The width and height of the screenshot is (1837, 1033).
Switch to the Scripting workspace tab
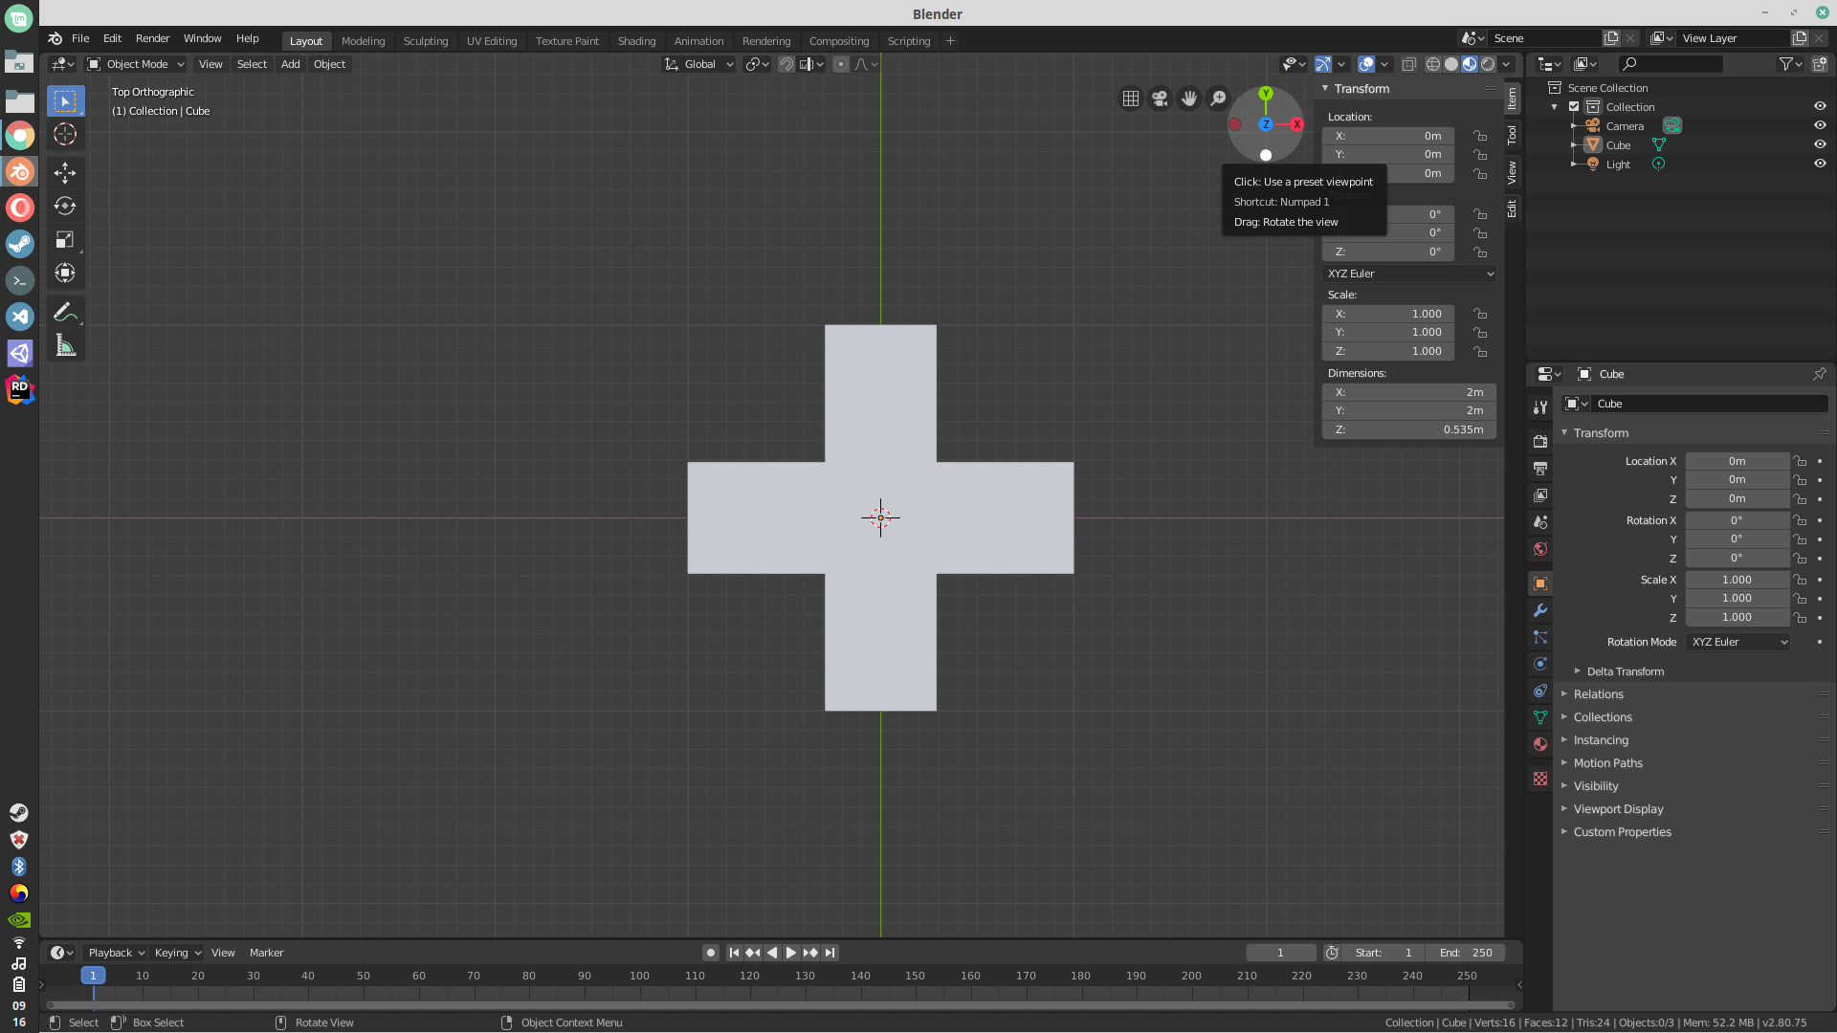click(x=908, y=41)
